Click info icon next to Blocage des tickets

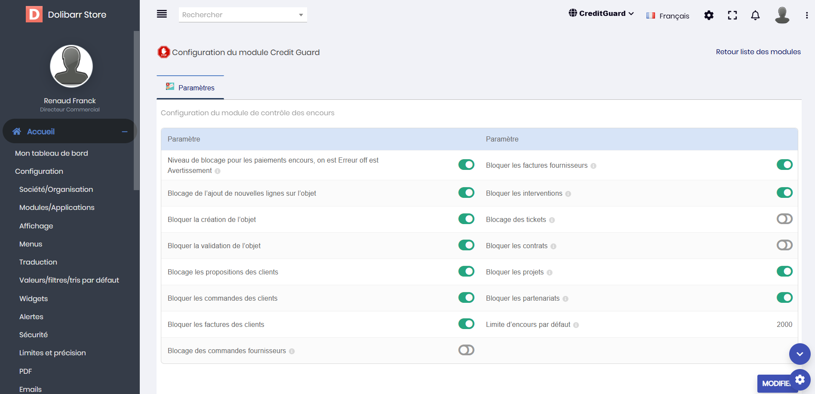552,220
